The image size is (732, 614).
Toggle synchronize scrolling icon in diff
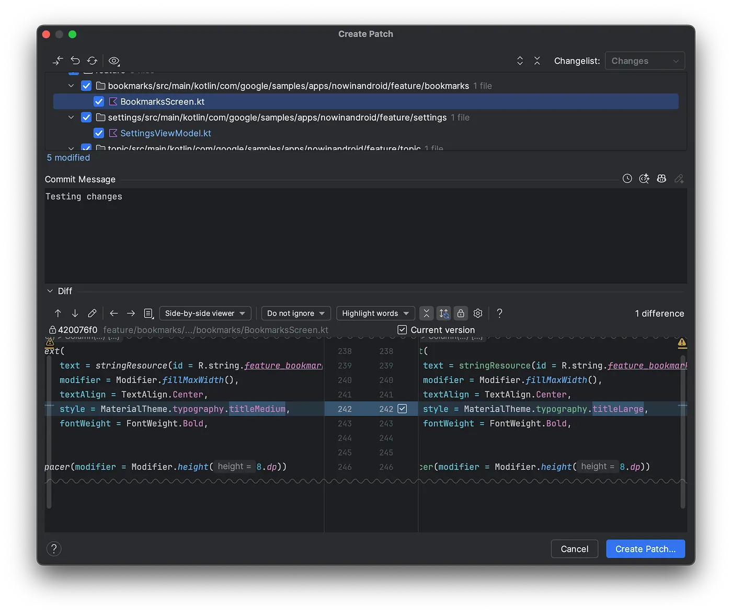tap(444, 313)
